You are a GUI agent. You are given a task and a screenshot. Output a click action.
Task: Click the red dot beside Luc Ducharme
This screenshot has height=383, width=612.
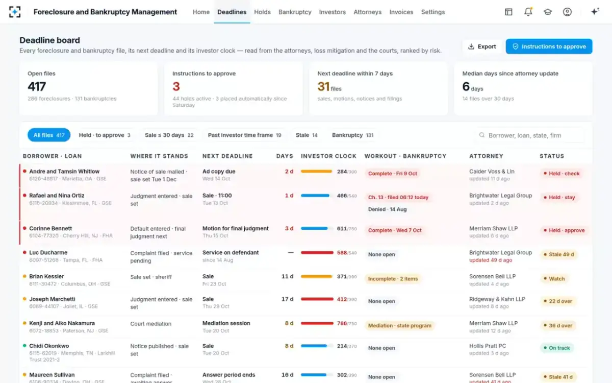tap(24, 252)
